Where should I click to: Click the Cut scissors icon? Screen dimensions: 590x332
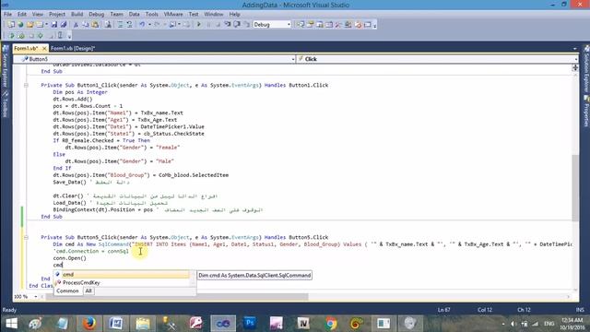coord(76,25)
